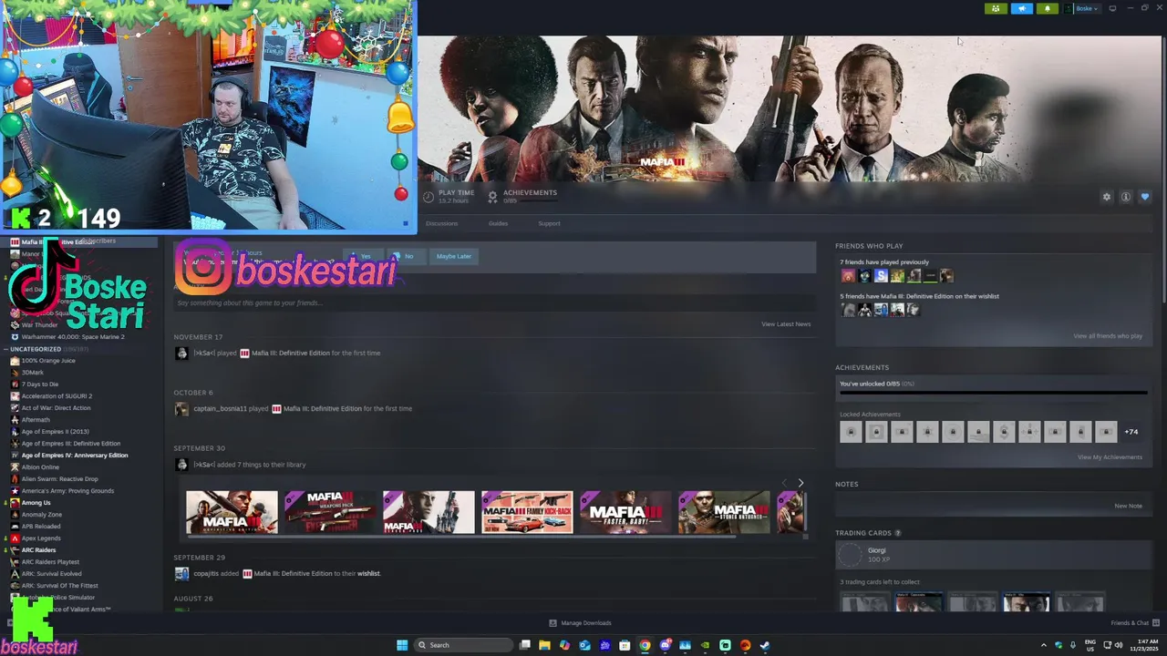Image resolution: width=1167 pixels, height=656 pixels.
Task: Select Apex Legends in library list
Action: pyautogui.click(x=41, y=538)
